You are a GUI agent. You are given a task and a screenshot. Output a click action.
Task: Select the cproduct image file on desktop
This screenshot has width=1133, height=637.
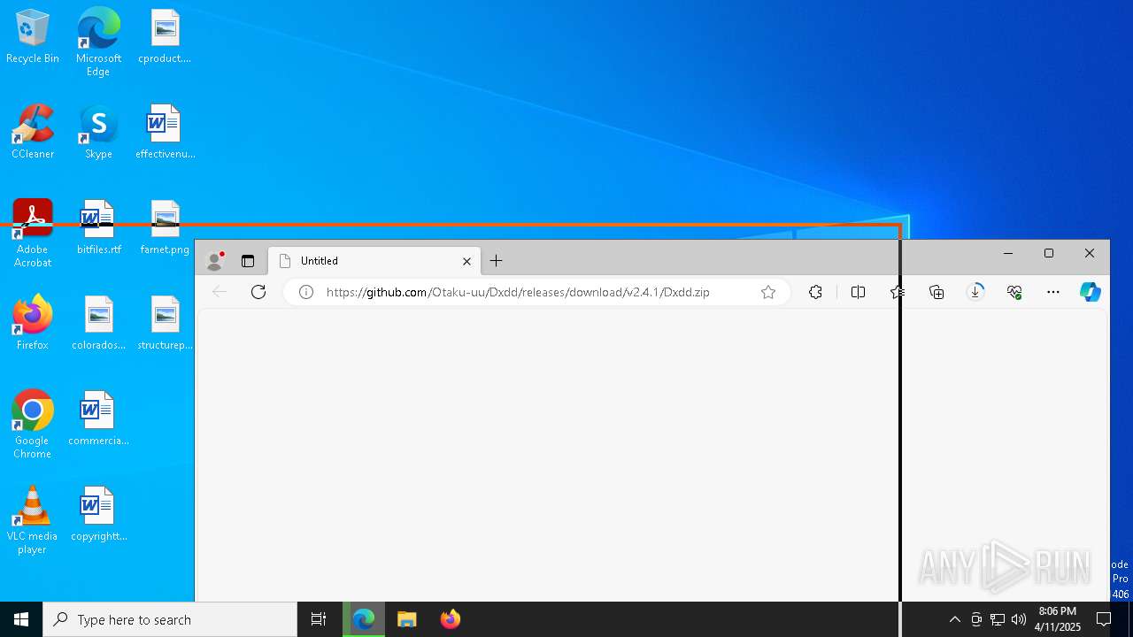[165, 37]
